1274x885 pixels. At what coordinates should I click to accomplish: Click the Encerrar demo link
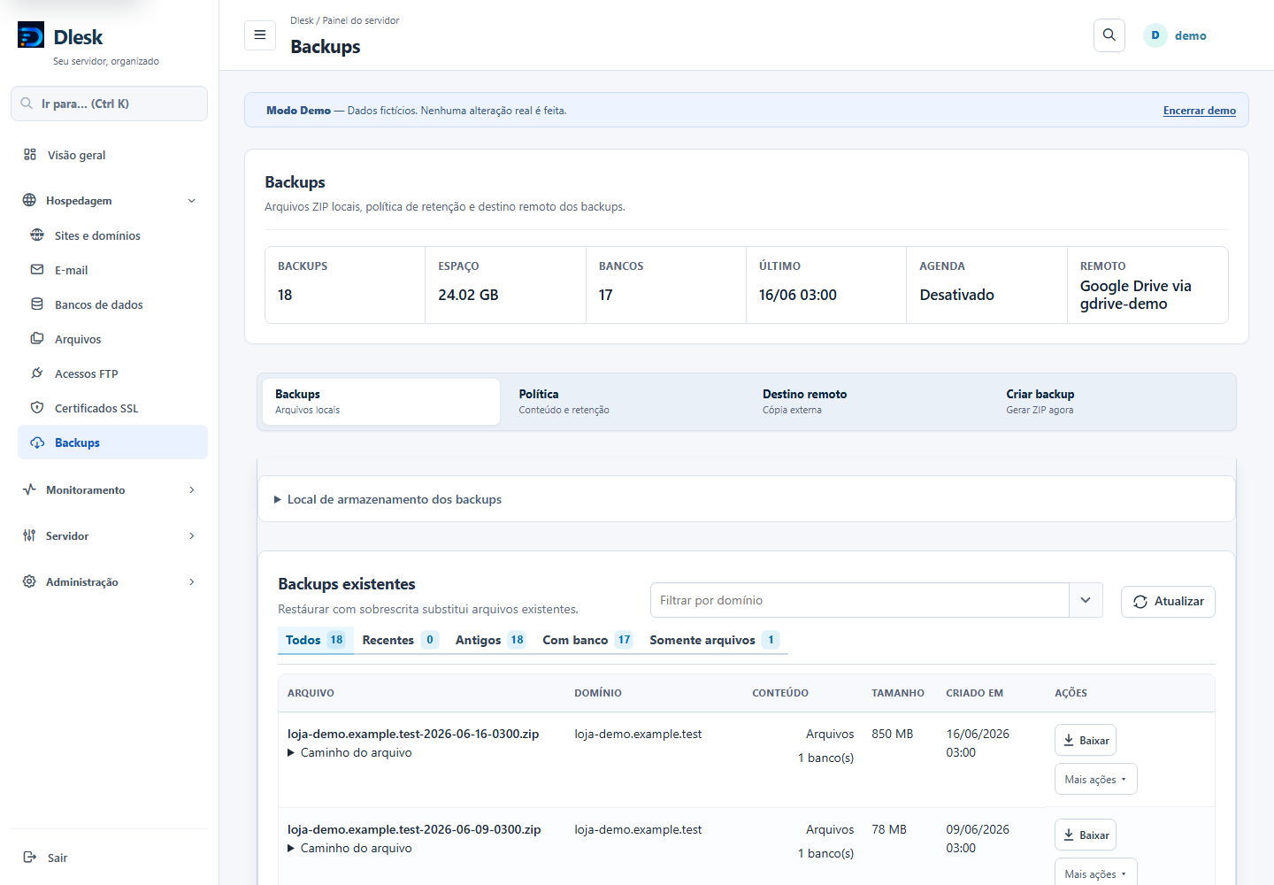pos(1199,111)
